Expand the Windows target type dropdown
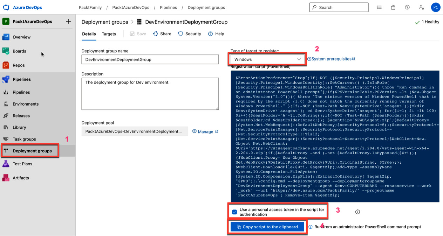443x236 pixels. pos(267,59)
